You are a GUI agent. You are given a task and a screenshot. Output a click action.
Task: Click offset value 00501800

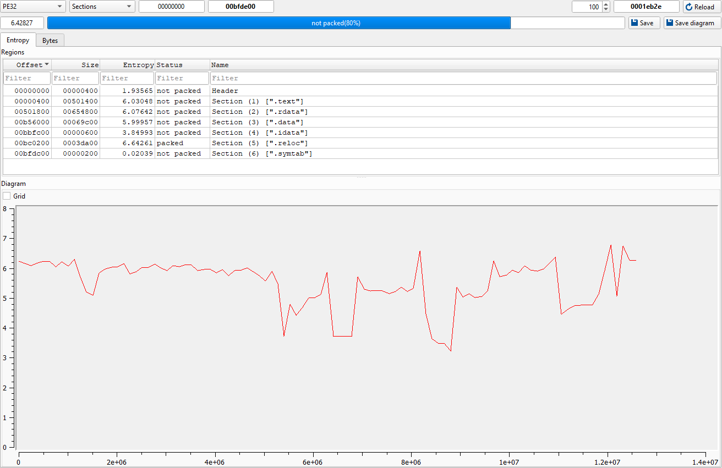point(32,112)
